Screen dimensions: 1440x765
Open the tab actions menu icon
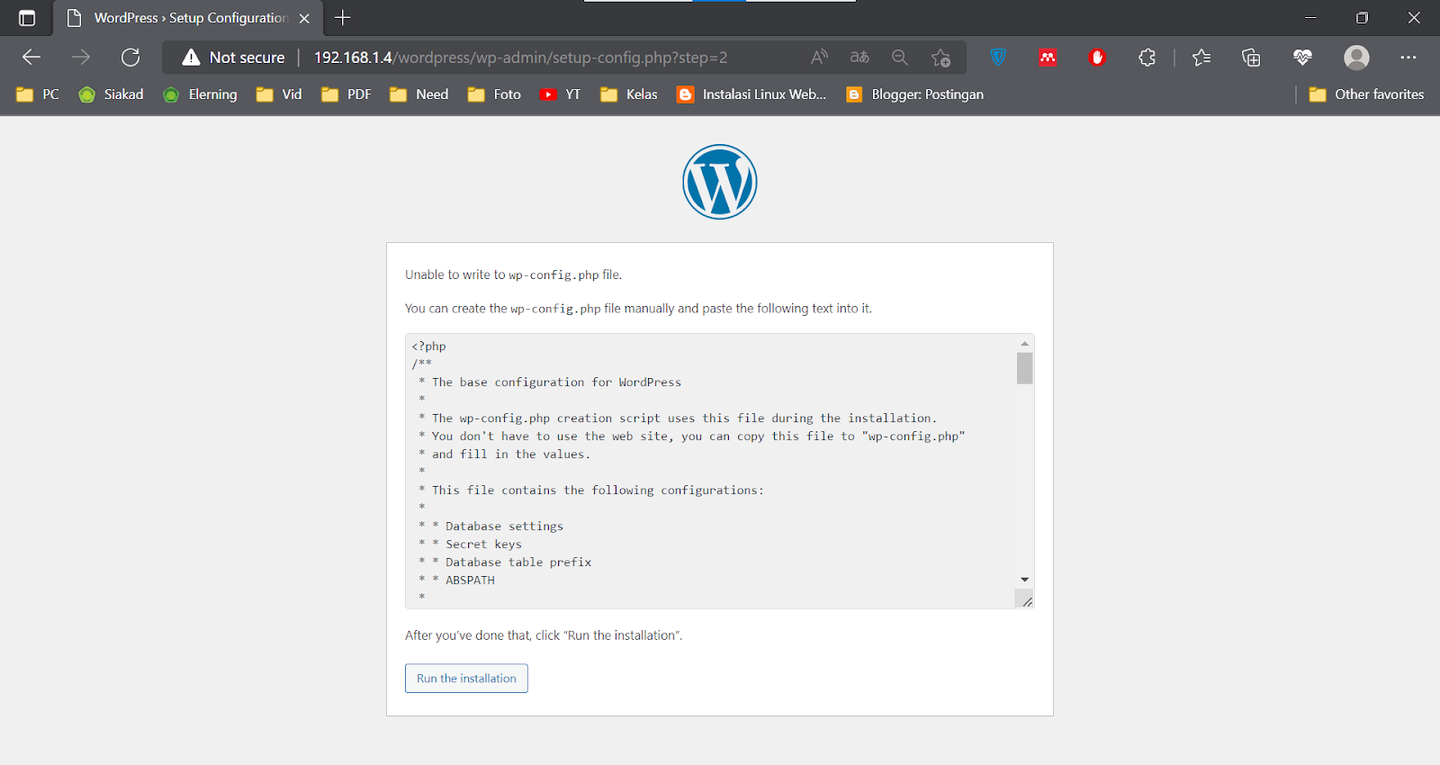pos(27,18)
